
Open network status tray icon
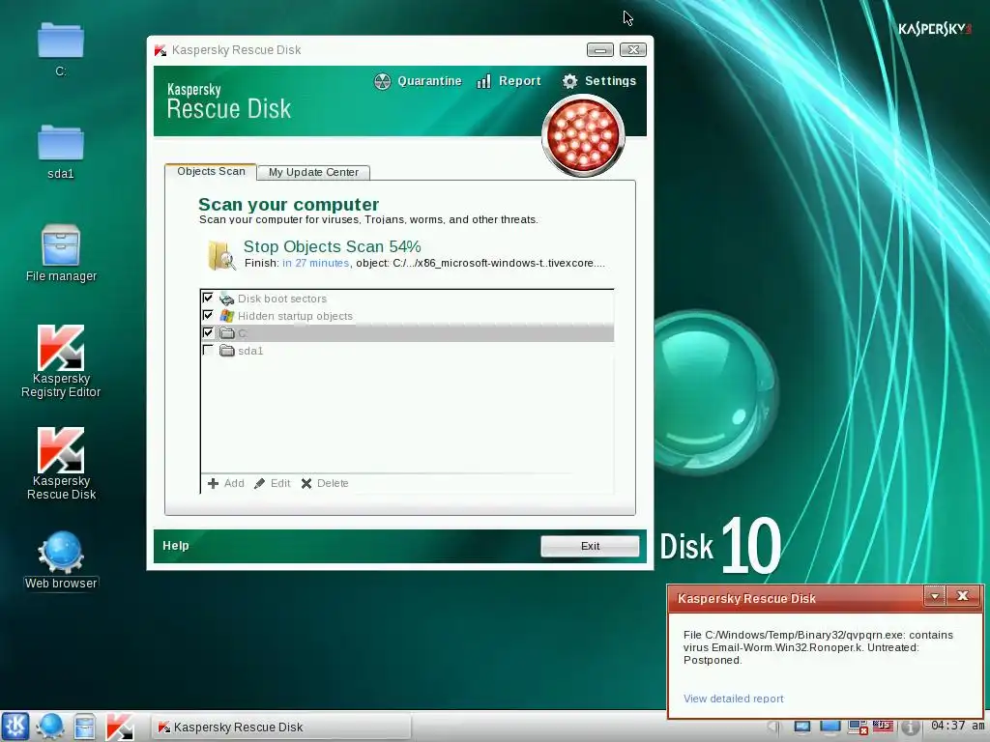point(858,728)
